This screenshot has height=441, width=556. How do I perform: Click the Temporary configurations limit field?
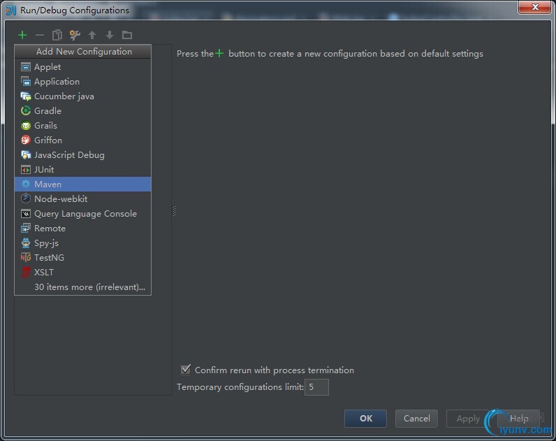[x=316, y=386]
